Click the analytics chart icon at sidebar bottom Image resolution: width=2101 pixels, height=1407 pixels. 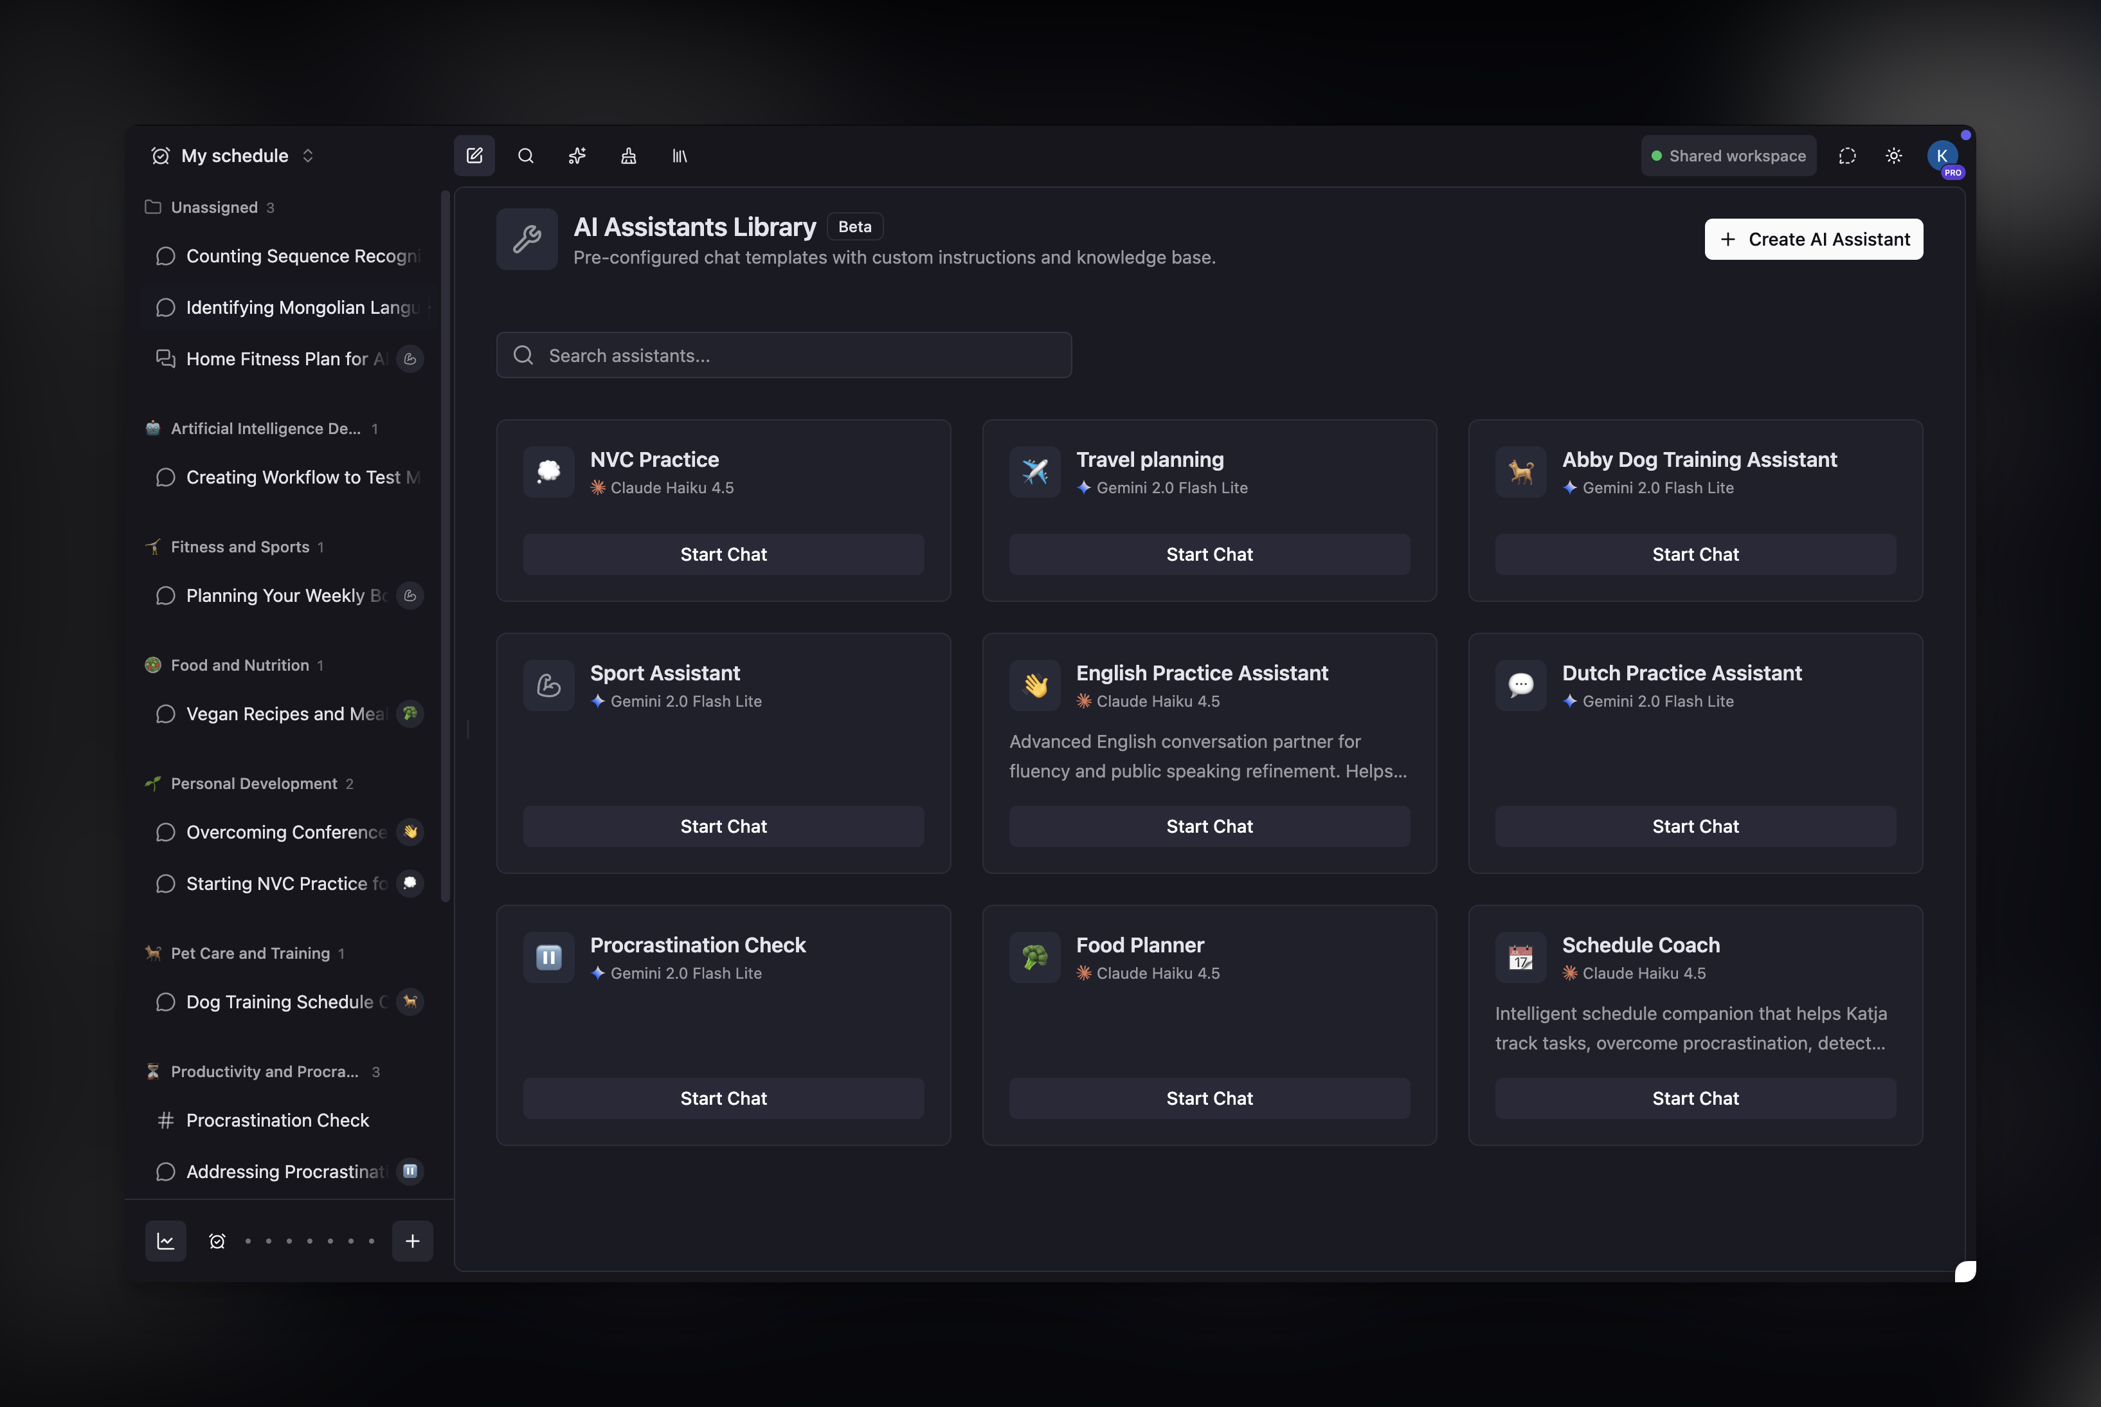pyautogui.click(x=166, y=1241)
